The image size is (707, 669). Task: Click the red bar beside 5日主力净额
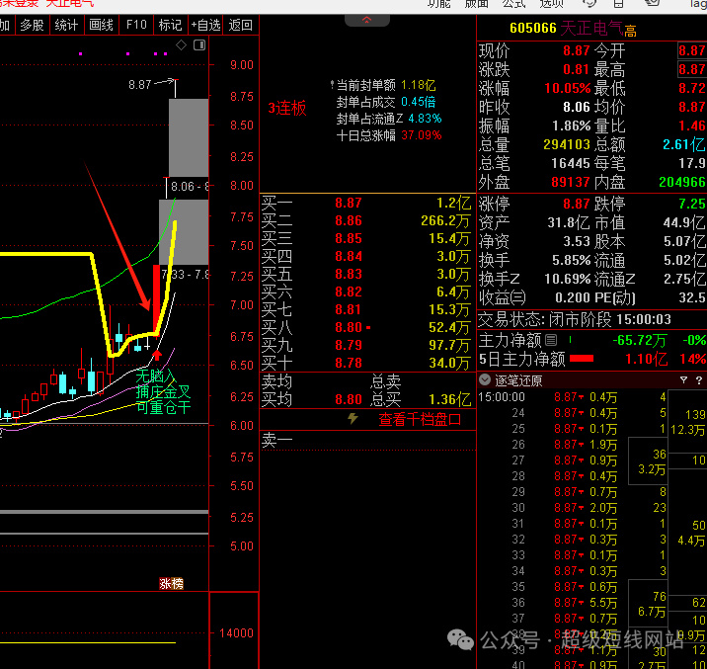point(582,359)
